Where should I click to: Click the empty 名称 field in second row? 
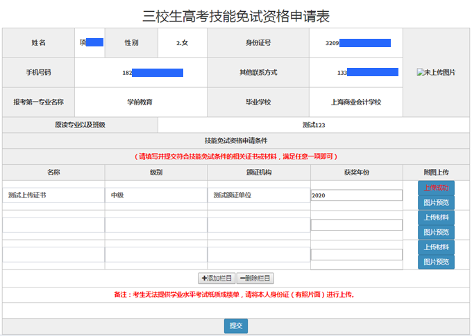click(x=53, y=225)
